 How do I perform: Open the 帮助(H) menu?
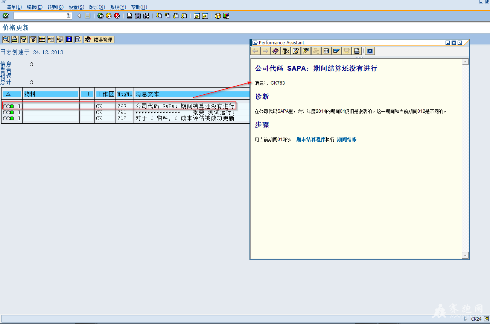coord(139,7)
